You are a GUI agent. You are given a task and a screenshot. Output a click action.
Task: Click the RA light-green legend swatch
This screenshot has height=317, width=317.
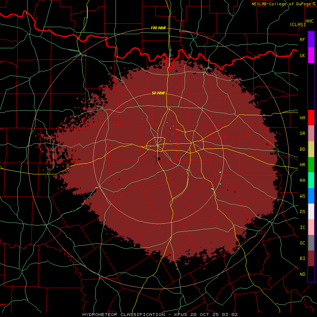pyautogui.click(x=311, y=180)
